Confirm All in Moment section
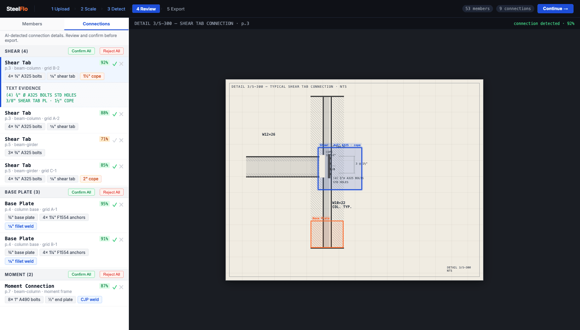The width and height of the screenshot is (580, 330). pos(81,274)
